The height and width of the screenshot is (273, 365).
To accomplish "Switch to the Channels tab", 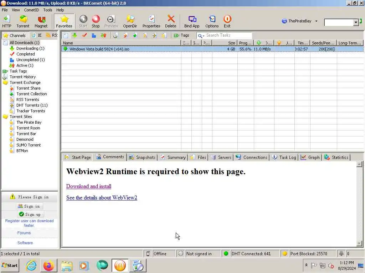I will point(15,35).
